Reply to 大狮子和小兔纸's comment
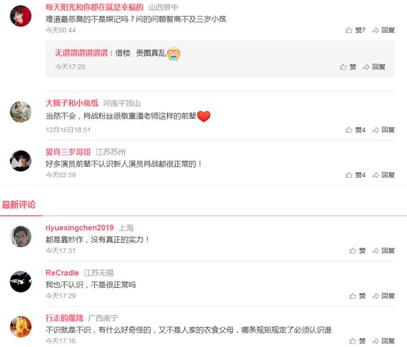The height and width of the screenshot is (347, 407). click(383, 130)
